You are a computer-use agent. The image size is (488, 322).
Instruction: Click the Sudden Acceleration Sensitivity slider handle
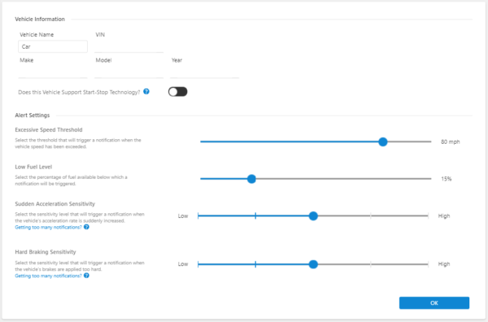click(313, 216)
